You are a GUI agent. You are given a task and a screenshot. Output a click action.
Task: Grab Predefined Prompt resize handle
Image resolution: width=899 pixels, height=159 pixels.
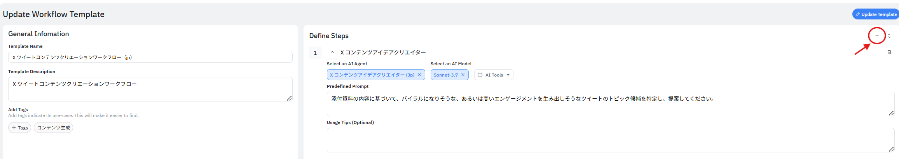pyautogui.click(x=891, y=113)
